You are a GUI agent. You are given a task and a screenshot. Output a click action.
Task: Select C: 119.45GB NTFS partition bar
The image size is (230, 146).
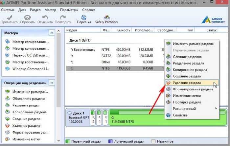[168, 117]
